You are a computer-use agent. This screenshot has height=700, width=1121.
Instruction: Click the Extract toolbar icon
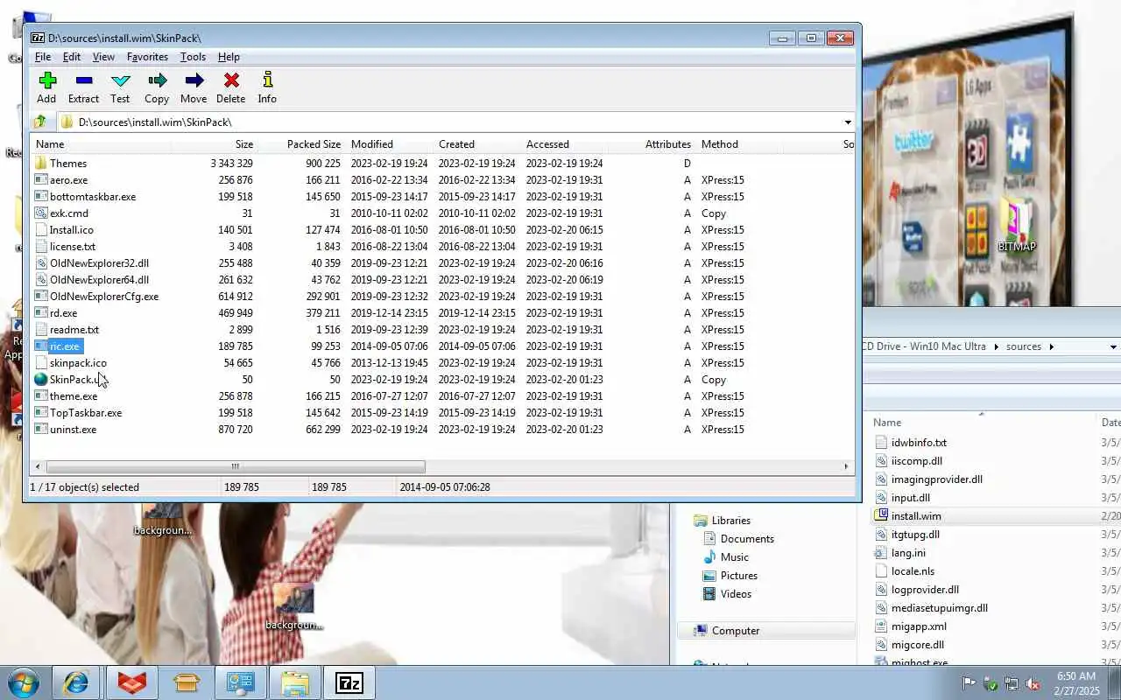click(x=84, y=80)
